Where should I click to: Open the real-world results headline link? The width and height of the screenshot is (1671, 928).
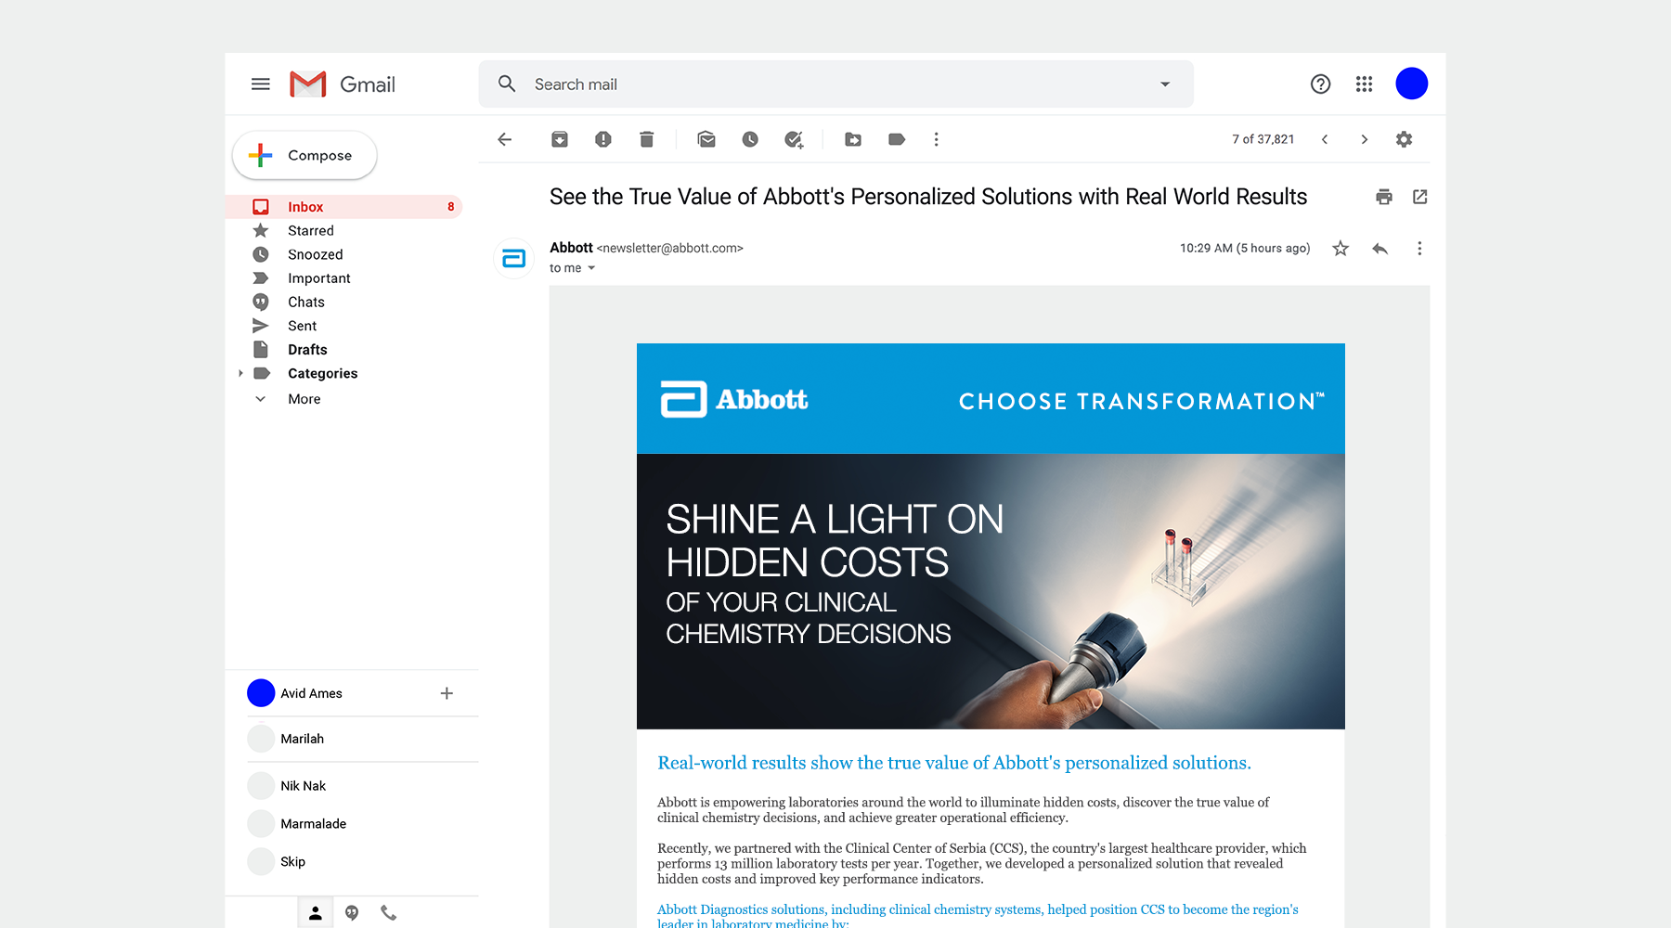pyautogui.click(x=953, y=763)
